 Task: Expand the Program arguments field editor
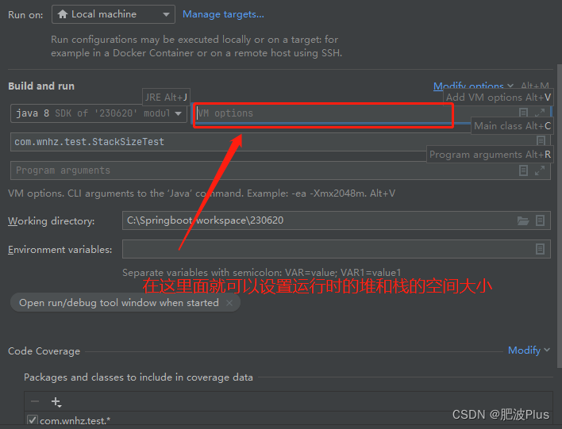[540, 170]
